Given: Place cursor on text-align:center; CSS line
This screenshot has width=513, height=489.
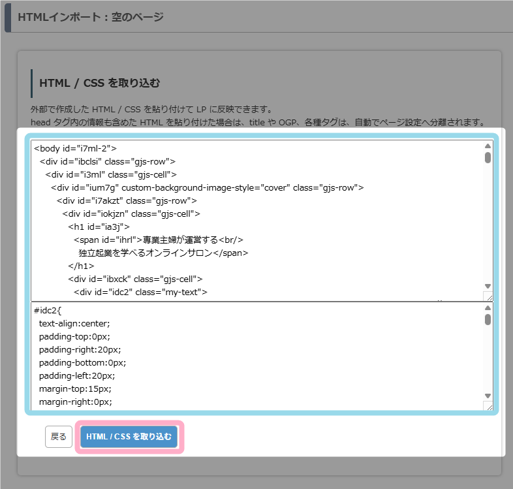Looking at the screenshot, I should tap(74, 323).
